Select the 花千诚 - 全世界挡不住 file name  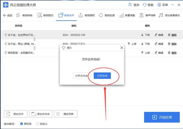click(21, 35)
